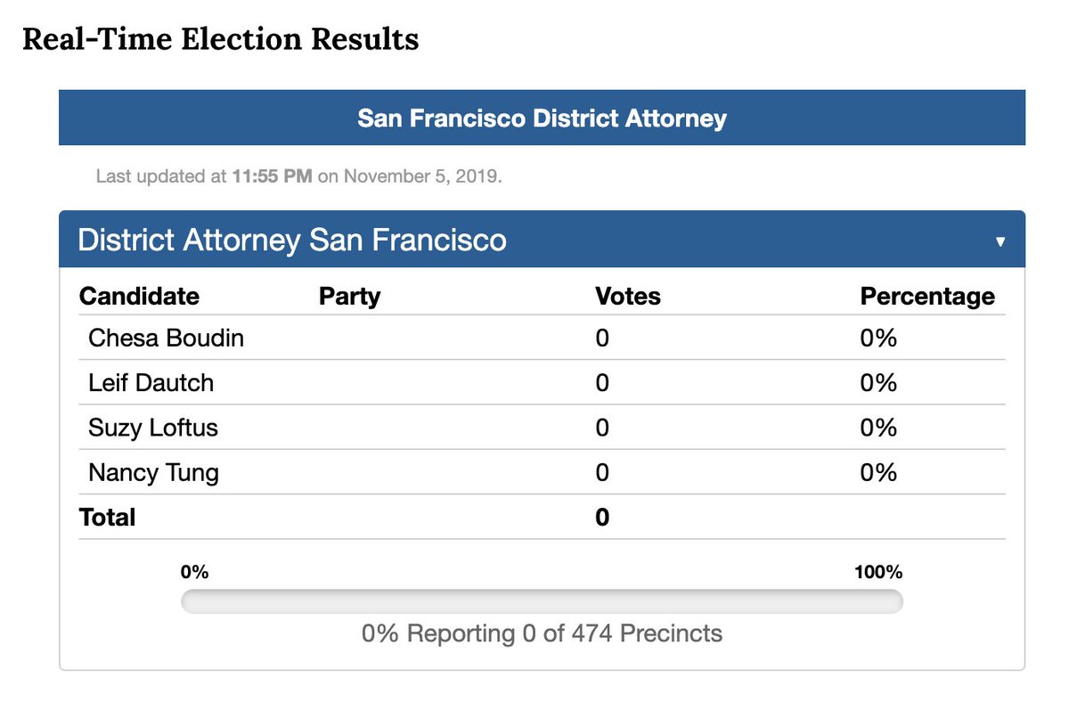The width and height of the screenshot is (1069, 702).
Task: Click the San Francisco District Attorney banner
Action: [542, 118]
